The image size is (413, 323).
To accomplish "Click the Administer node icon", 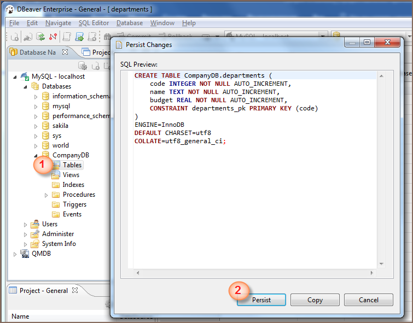I will click(35, 234).
